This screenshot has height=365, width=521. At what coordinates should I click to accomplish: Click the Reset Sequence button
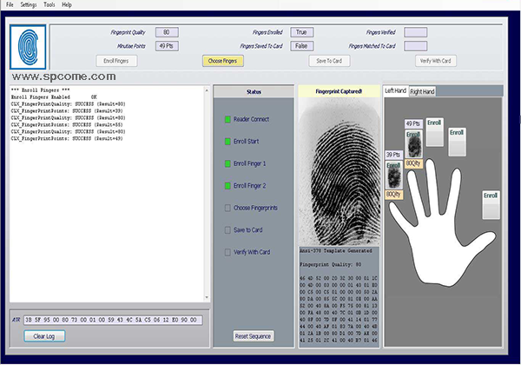pos(252,335)
